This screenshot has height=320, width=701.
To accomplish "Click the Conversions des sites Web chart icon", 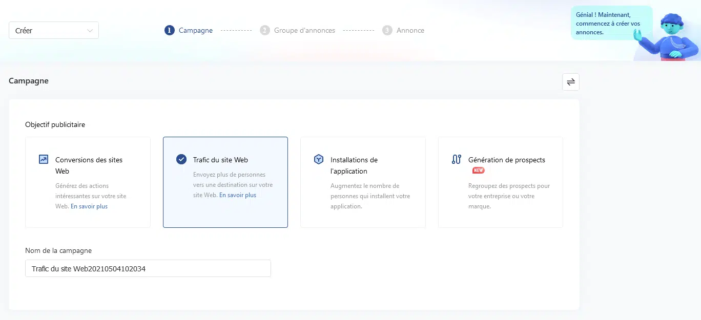I will pos(44,159).
